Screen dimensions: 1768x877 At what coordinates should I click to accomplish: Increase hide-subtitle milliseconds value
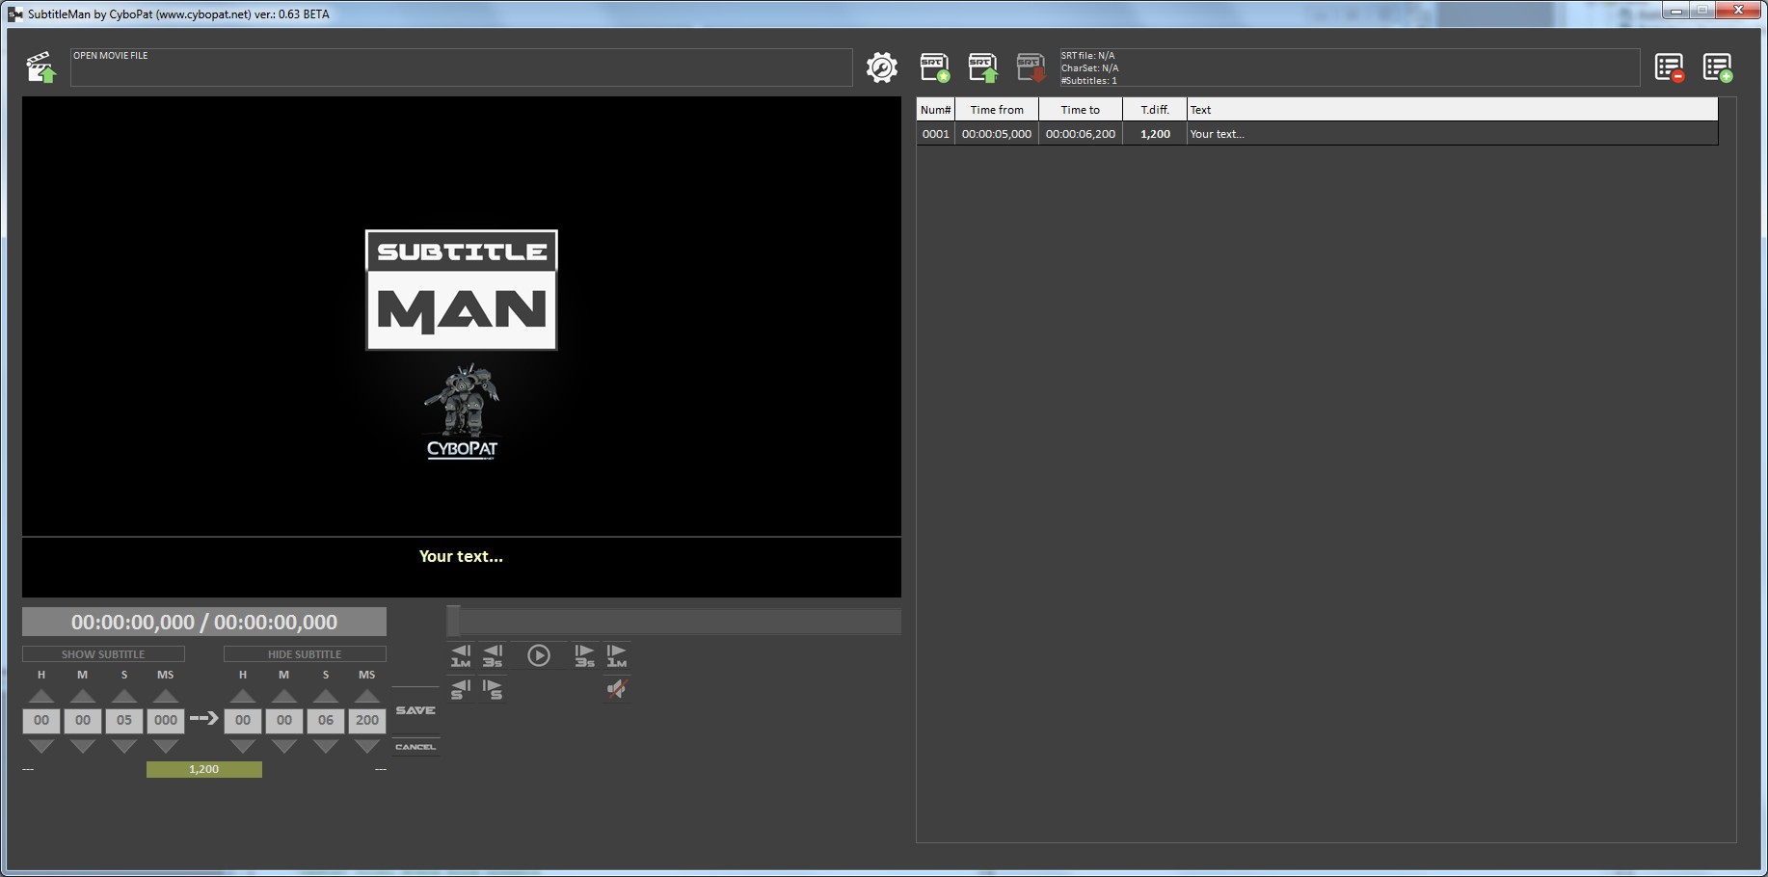[367, 696]
